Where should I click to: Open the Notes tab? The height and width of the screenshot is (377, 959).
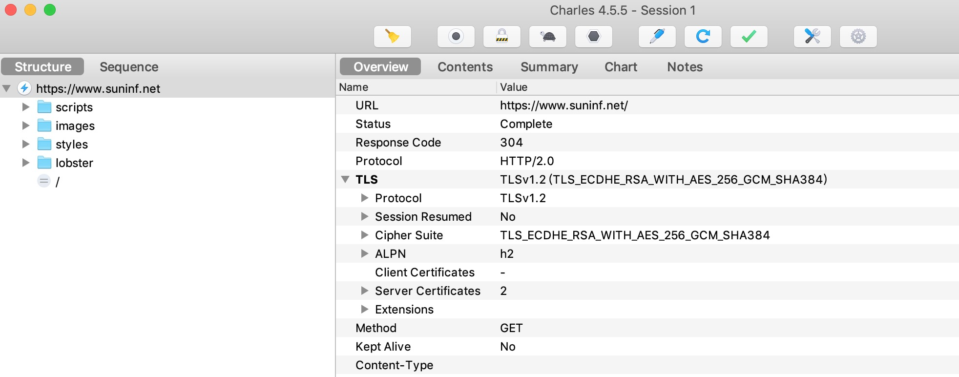[x=685, y=67]
